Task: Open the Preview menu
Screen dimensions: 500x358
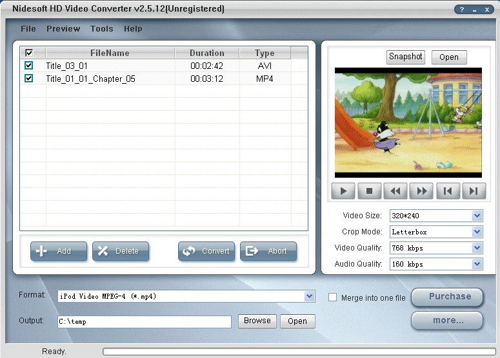Action: (x=63, y=28)
